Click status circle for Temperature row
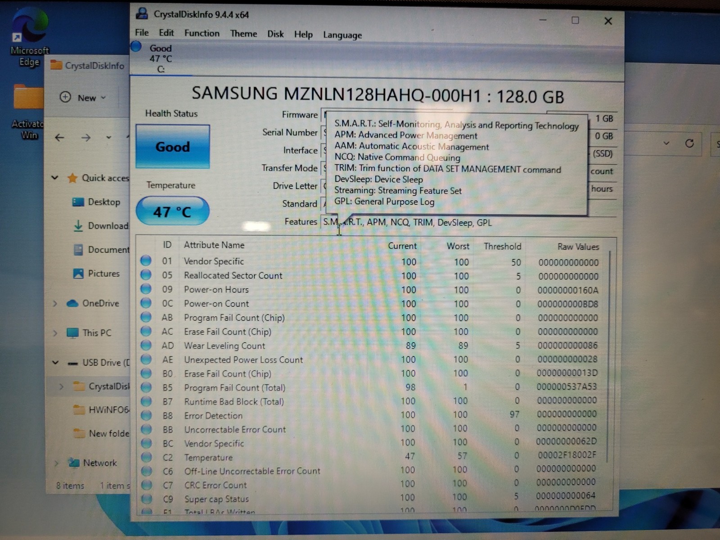720x540 pixels. click(x=146, y=457)
